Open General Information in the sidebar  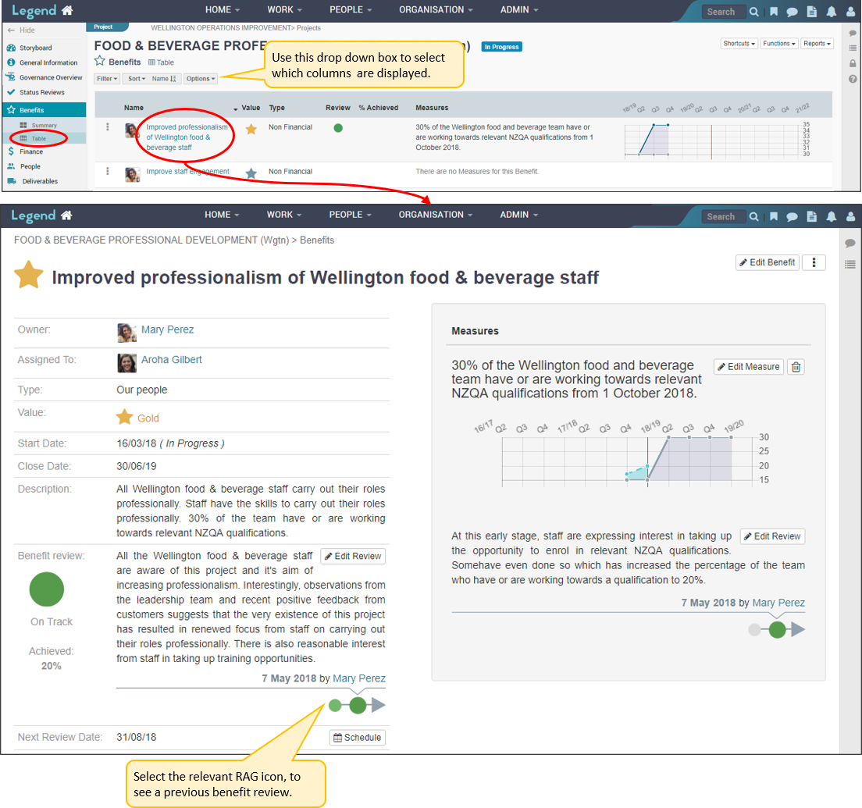(48, 62)
